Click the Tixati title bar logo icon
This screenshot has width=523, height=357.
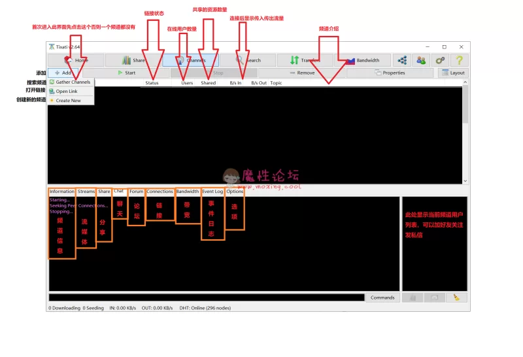click(x=52, y=46)
